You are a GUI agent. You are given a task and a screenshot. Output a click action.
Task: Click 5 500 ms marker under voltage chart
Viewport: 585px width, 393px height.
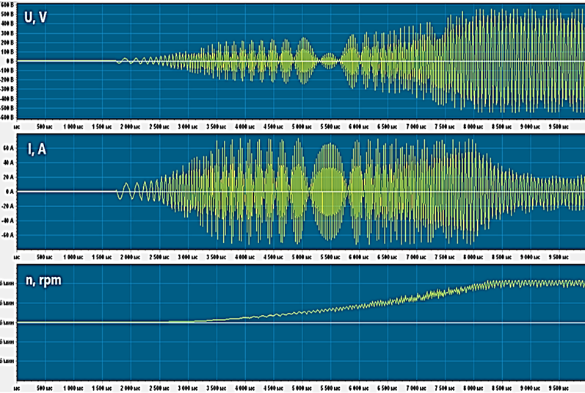coord(329,127)
